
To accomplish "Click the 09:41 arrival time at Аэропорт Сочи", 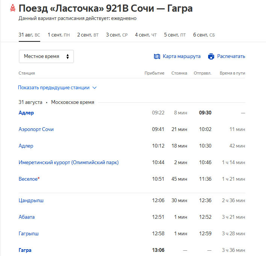I will [158, 129].
